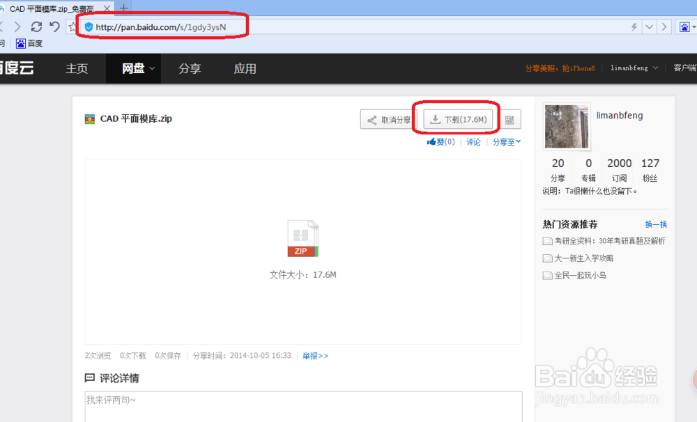
Task: Close the CAD 平面模库.zip browser tab
Action: [x=107, y=8]
